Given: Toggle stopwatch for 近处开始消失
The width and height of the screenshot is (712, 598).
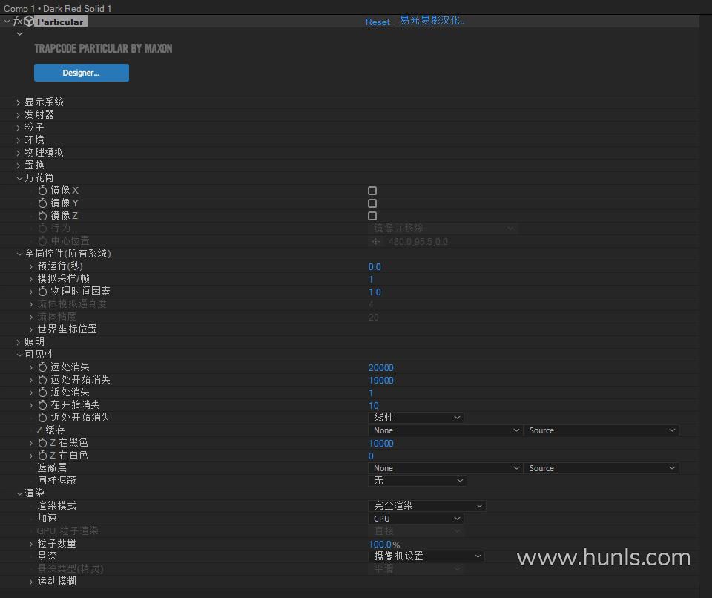Looking at the screenshot, I should coord(42,418).
